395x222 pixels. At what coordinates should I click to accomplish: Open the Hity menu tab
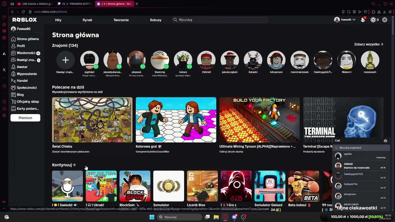[x=58, y=20]
